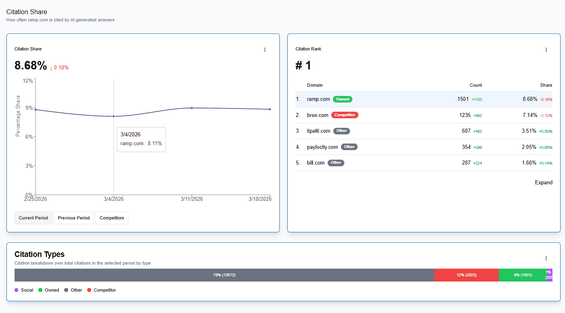This screenshot has width=565, height=313.
Task: Click the Social legend marker below the bar
Action: (x=17, y=290)
